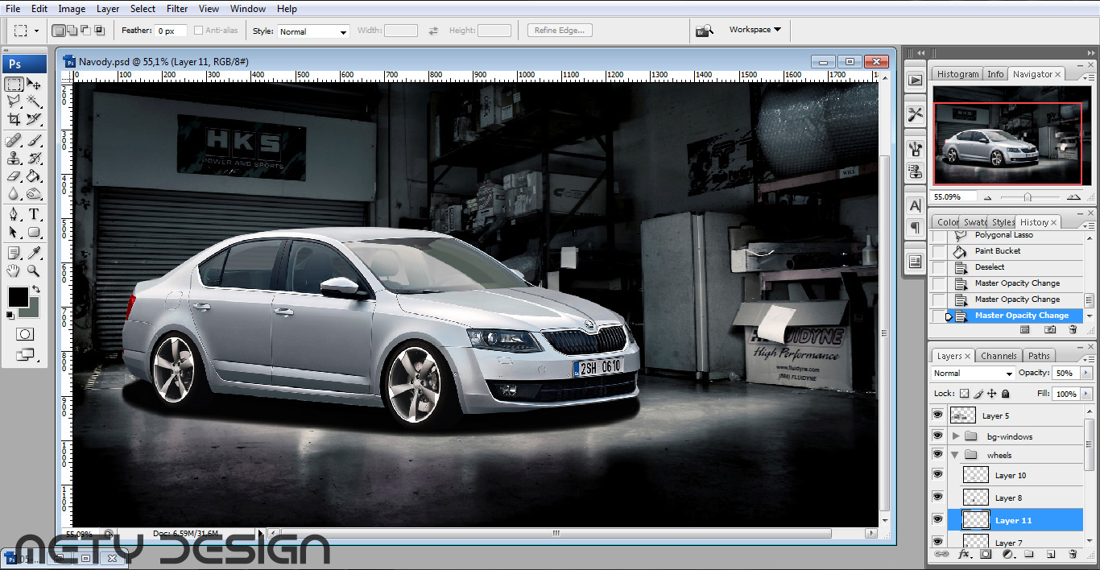Screen dimensions: 1100x570
Task: Expand the bg-windows layer group
Action: click(x=956, y=436)
